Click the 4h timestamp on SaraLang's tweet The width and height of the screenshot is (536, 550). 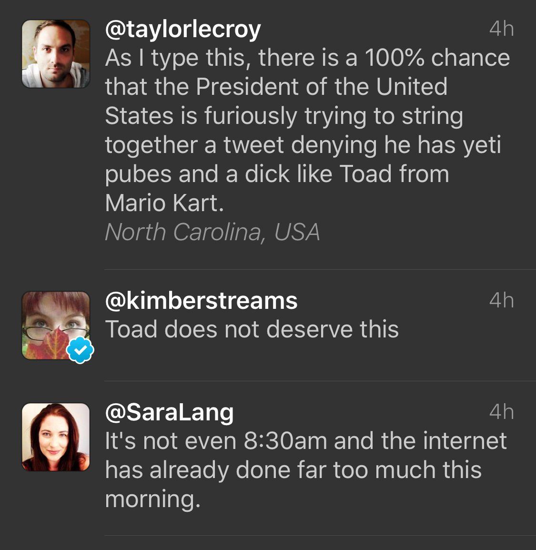(x=501, y=412)
